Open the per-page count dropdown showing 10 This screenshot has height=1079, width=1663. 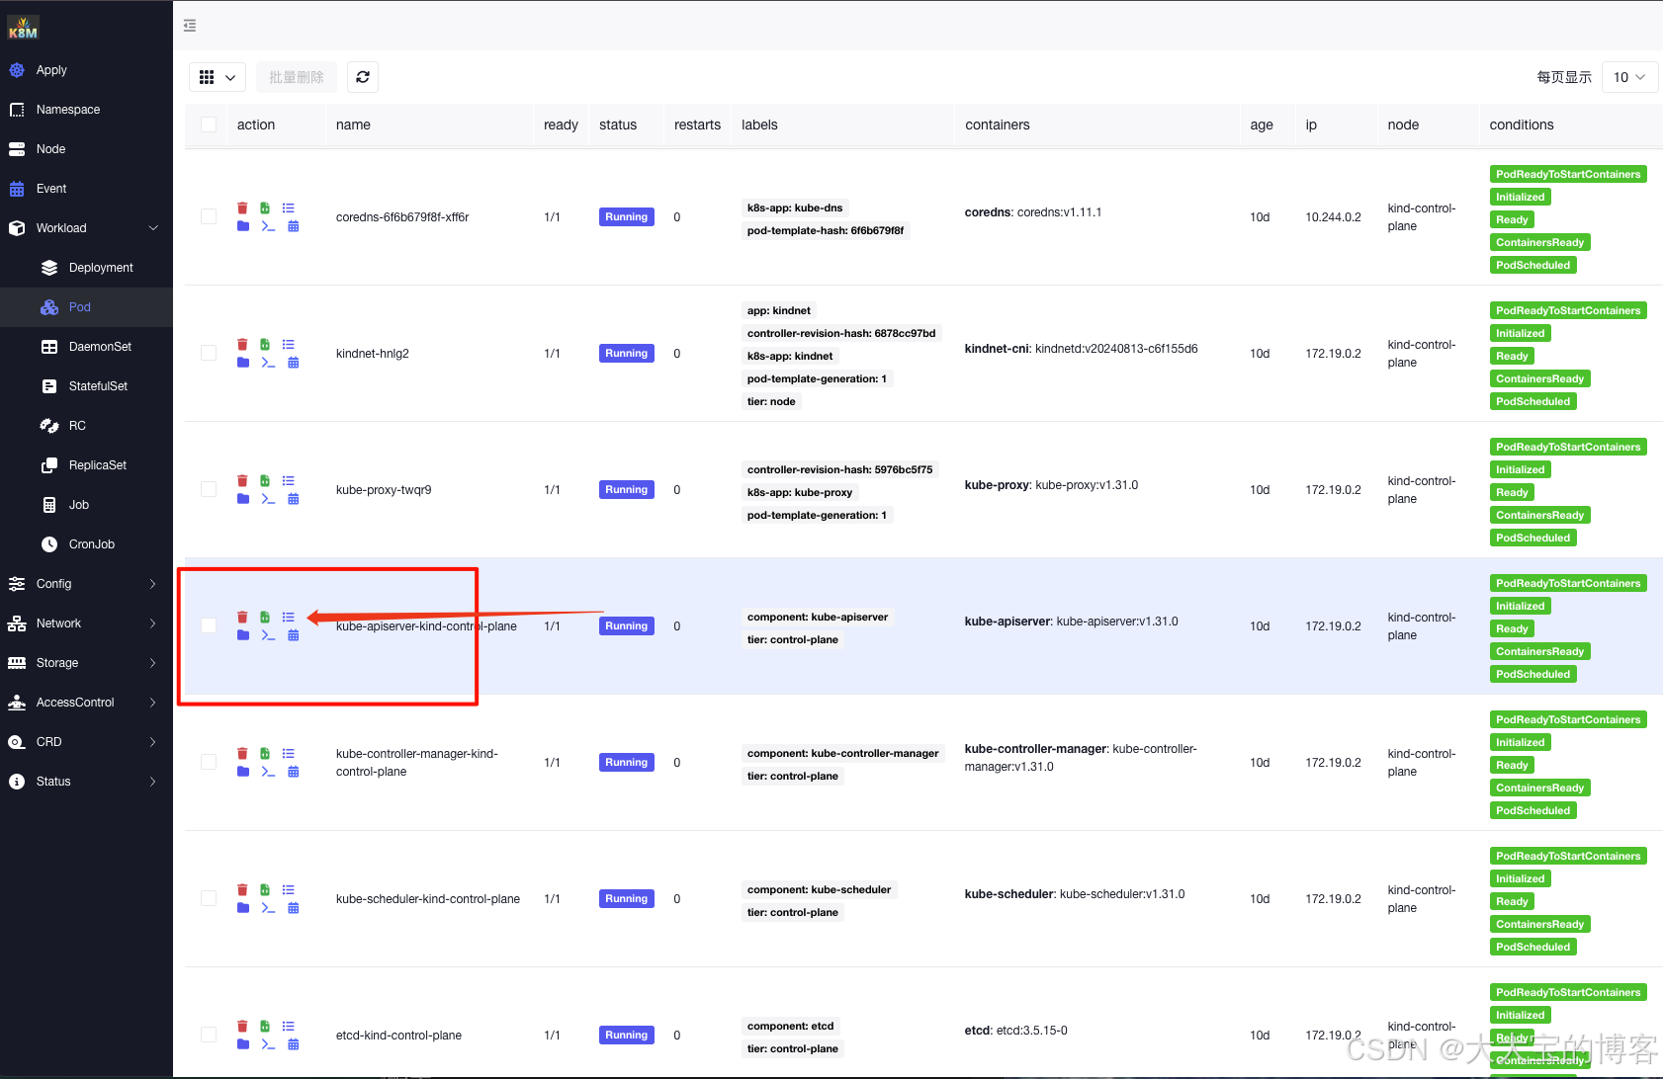[1629, 77]
